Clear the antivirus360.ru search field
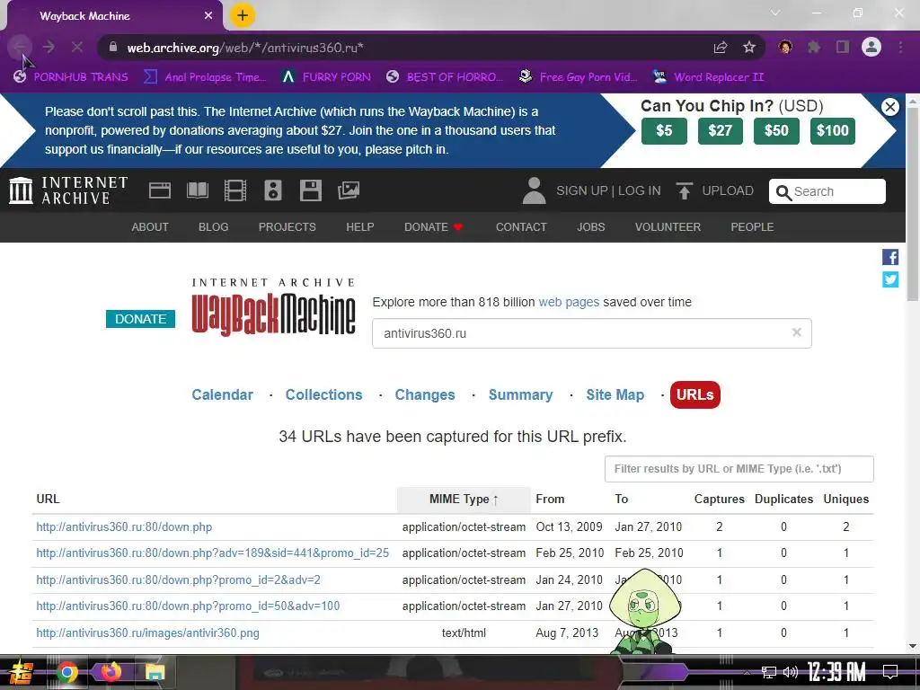920x690 pixels. pyautogui.click(x=796, y=332)
